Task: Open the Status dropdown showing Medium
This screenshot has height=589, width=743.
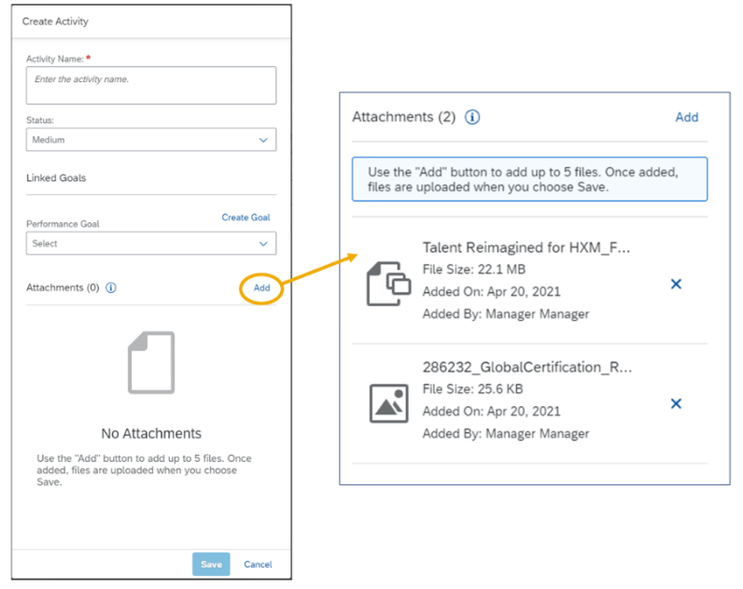Action: [151, 140]
